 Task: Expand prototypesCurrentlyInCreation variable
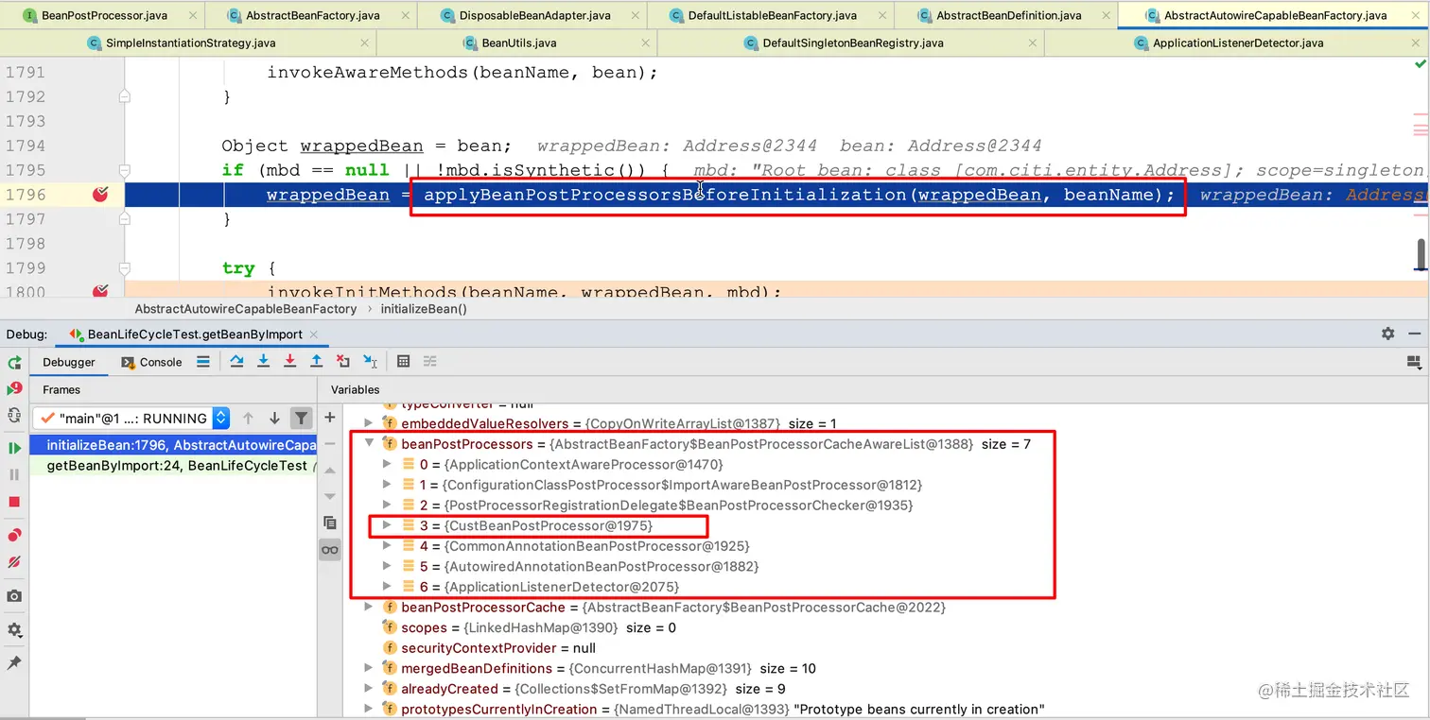(369, 710)
